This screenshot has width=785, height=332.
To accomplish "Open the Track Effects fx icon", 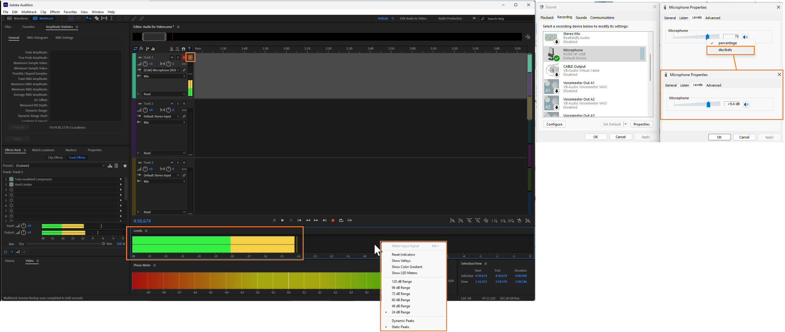I will click(x=141, y=49).
